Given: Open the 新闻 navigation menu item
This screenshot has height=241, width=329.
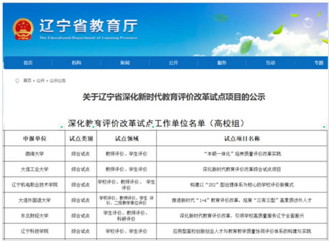Looking at the screenshot, I should [x=125, y=62].
